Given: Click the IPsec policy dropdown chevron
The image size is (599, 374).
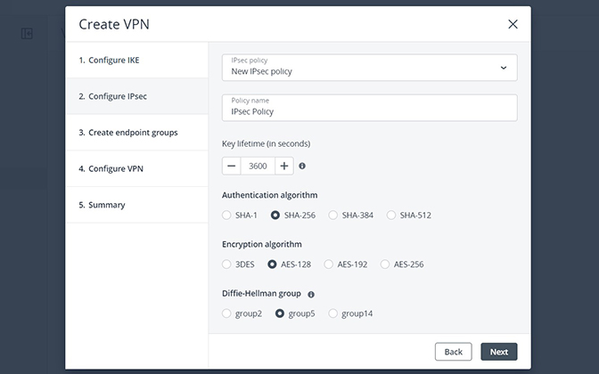Looking at the screenshot, I should point(504,68).
